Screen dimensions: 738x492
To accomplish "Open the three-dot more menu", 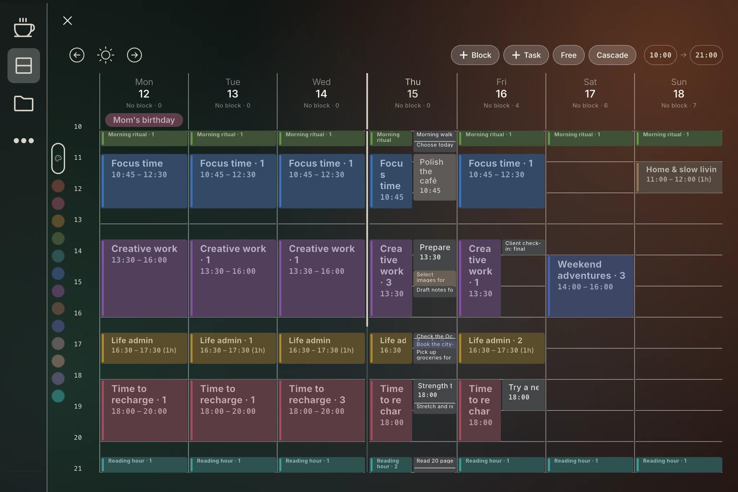I will (24, 140).
